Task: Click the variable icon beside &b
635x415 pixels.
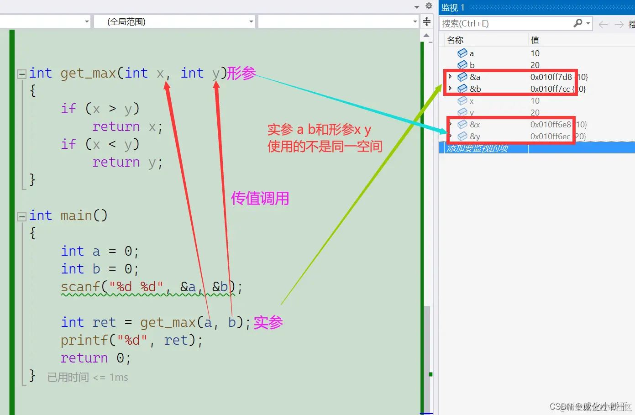Action: 462,89
